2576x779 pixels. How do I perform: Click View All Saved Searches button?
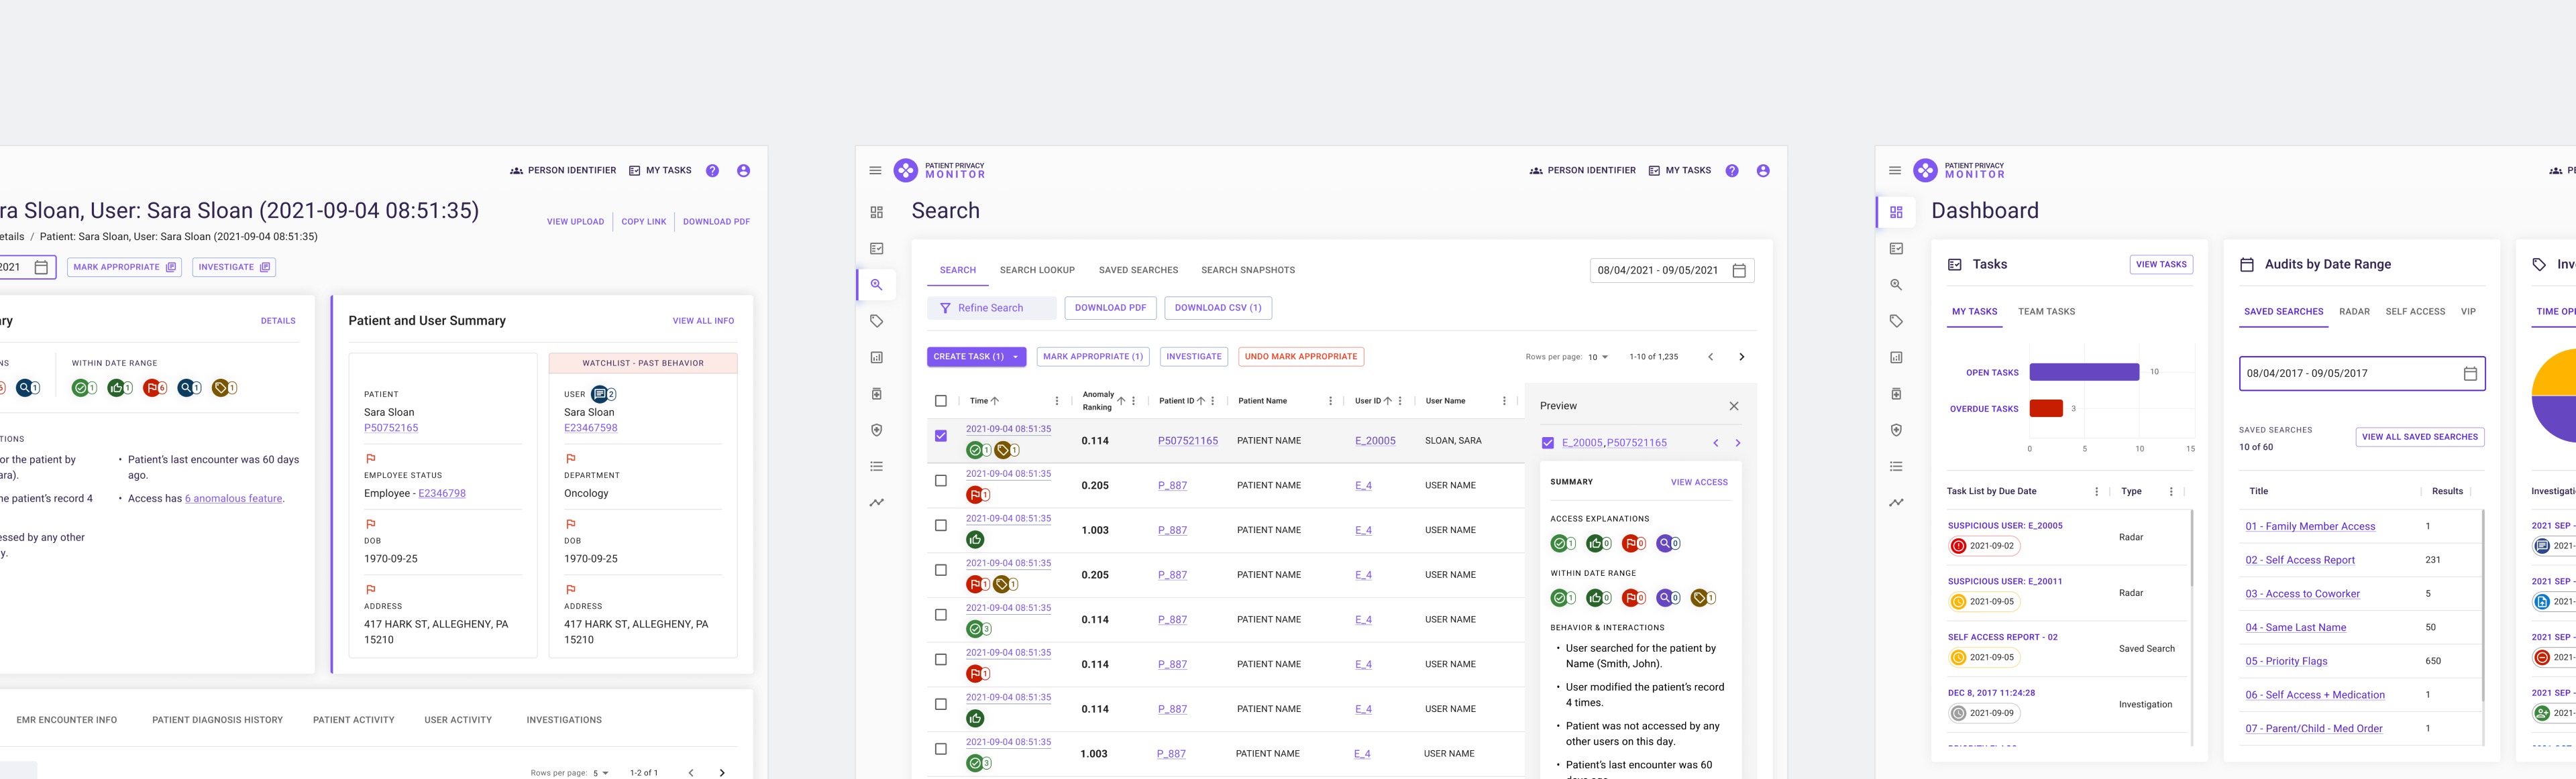[2420, 436]
